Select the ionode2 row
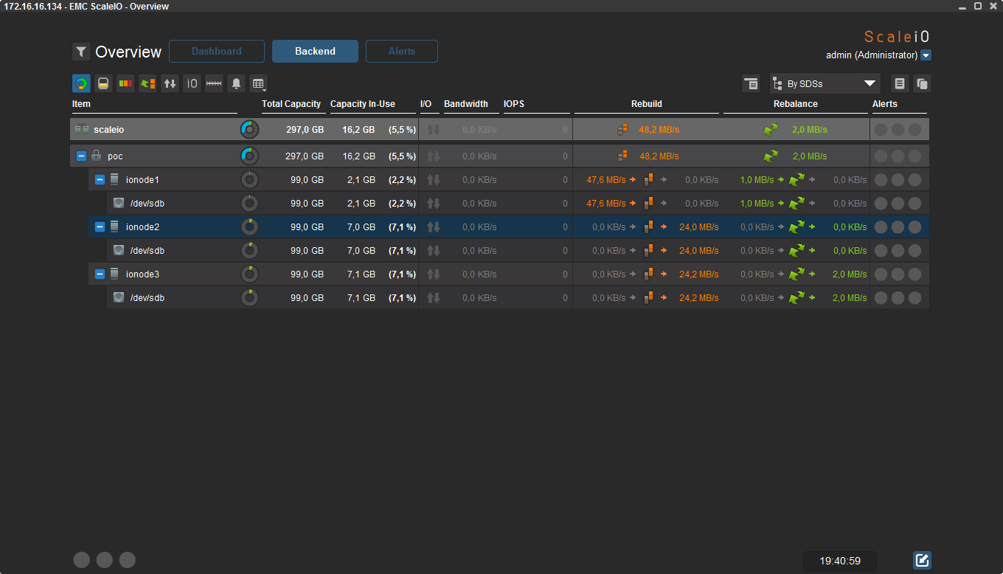This screenshot has width=1003, height=574. tap(499, 227)
